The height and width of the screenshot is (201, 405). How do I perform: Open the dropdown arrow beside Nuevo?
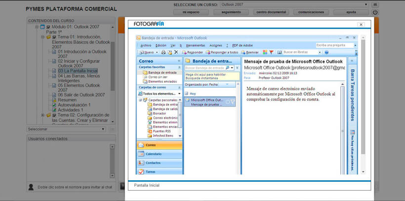coord(157,52)
